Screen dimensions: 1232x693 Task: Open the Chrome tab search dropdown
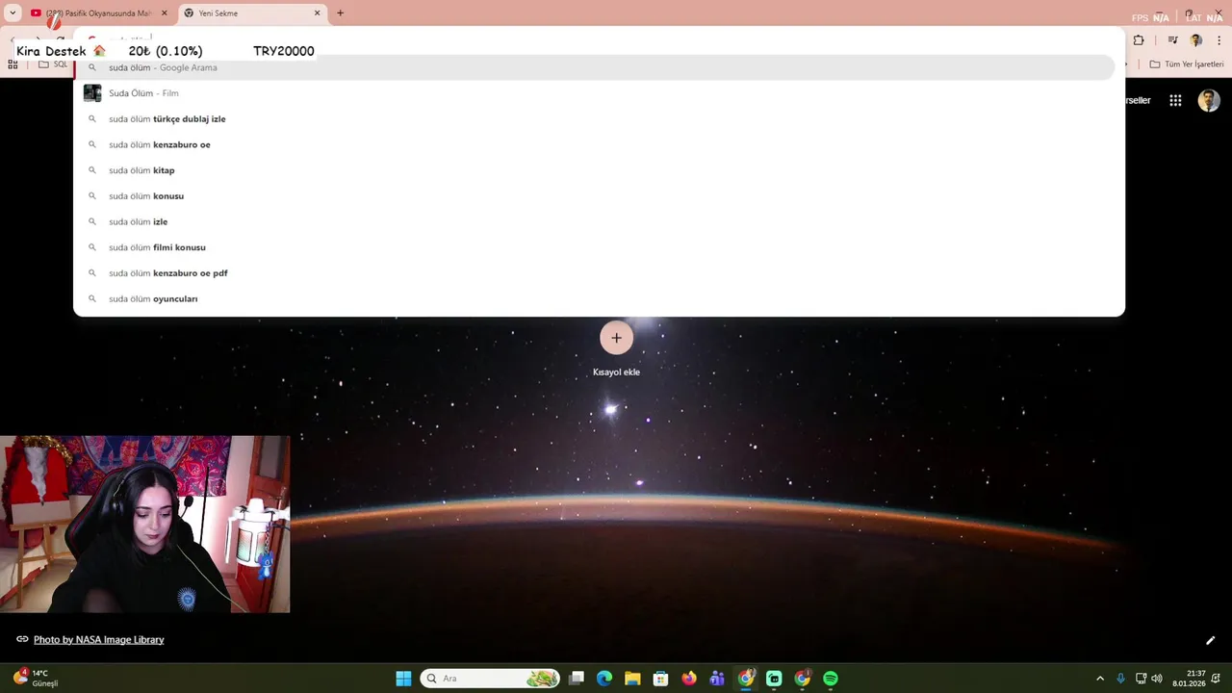(13, 13)
